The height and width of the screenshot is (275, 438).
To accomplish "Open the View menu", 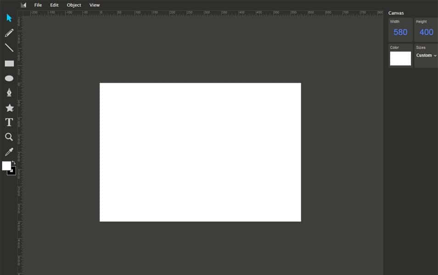I will [x=95, y=5].
